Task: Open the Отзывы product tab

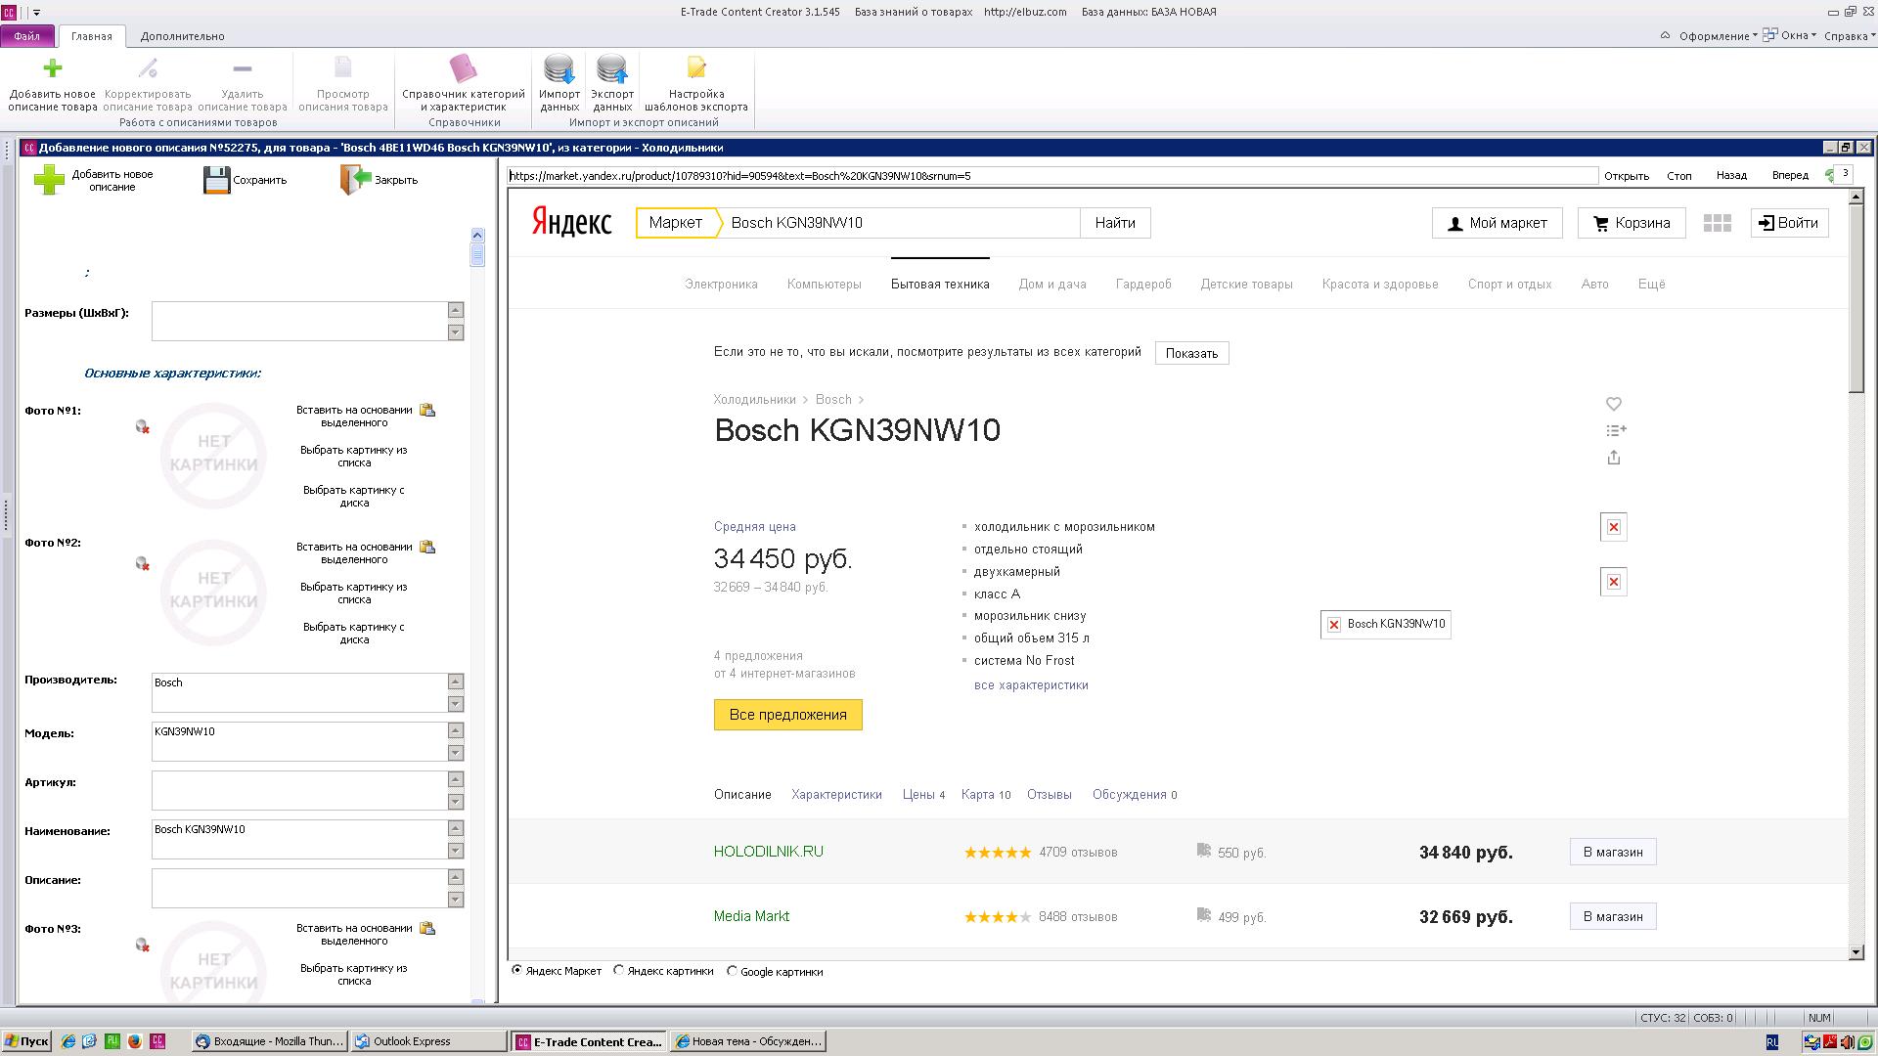Action: pyautogui.click(x=1050, y=795)
